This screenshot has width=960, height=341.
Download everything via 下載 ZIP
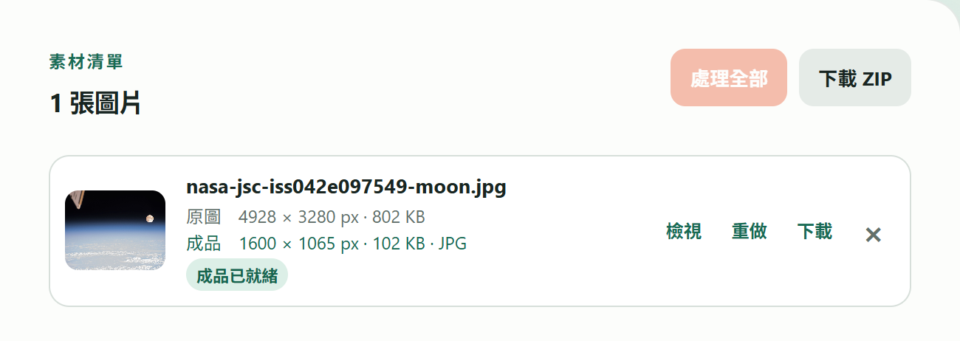(855, 77)
